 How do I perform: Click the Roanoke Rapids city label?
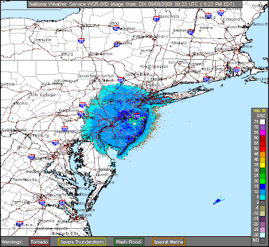[52, 229]
